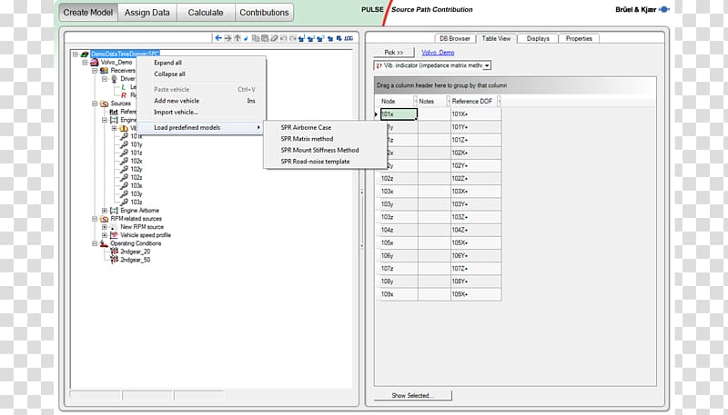Click the green L left-ear icon
The height and width of the screenshot is (415, 728).
124,87
